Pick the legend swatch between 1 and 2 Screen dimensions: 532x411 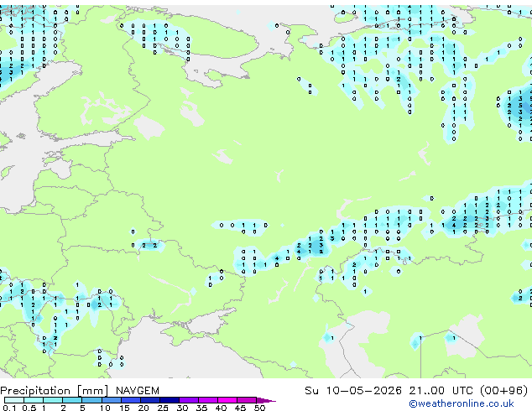point(53,400)
